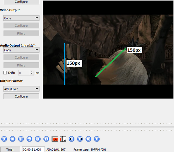Click the Video Output heading
Viewport: 174px width, 152px height.
pos(10,10)
